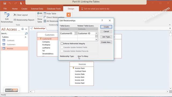Screen dimensions: 172x97
Task: Toggle Cascade Delete Related Records checkbox
Action: coord(62,51)
